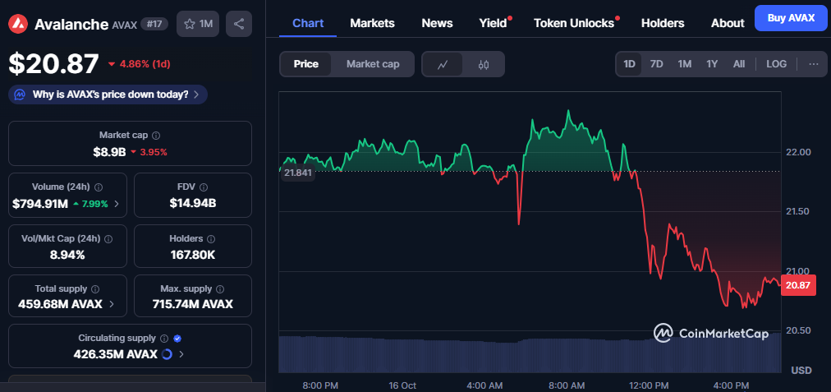Click info icon next to Volume (24h)
The width and height of the screenshot is (831, 392).
(x=99, y=187)
